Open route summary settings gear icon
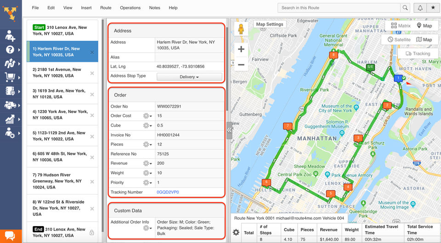This screenshot has height=243, width=441. (x=236, y=232)
